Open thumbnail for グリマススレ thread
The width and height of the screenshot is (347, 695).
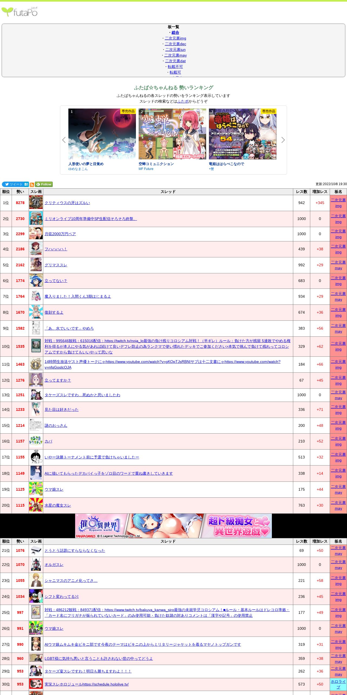(x=36, y=265)
